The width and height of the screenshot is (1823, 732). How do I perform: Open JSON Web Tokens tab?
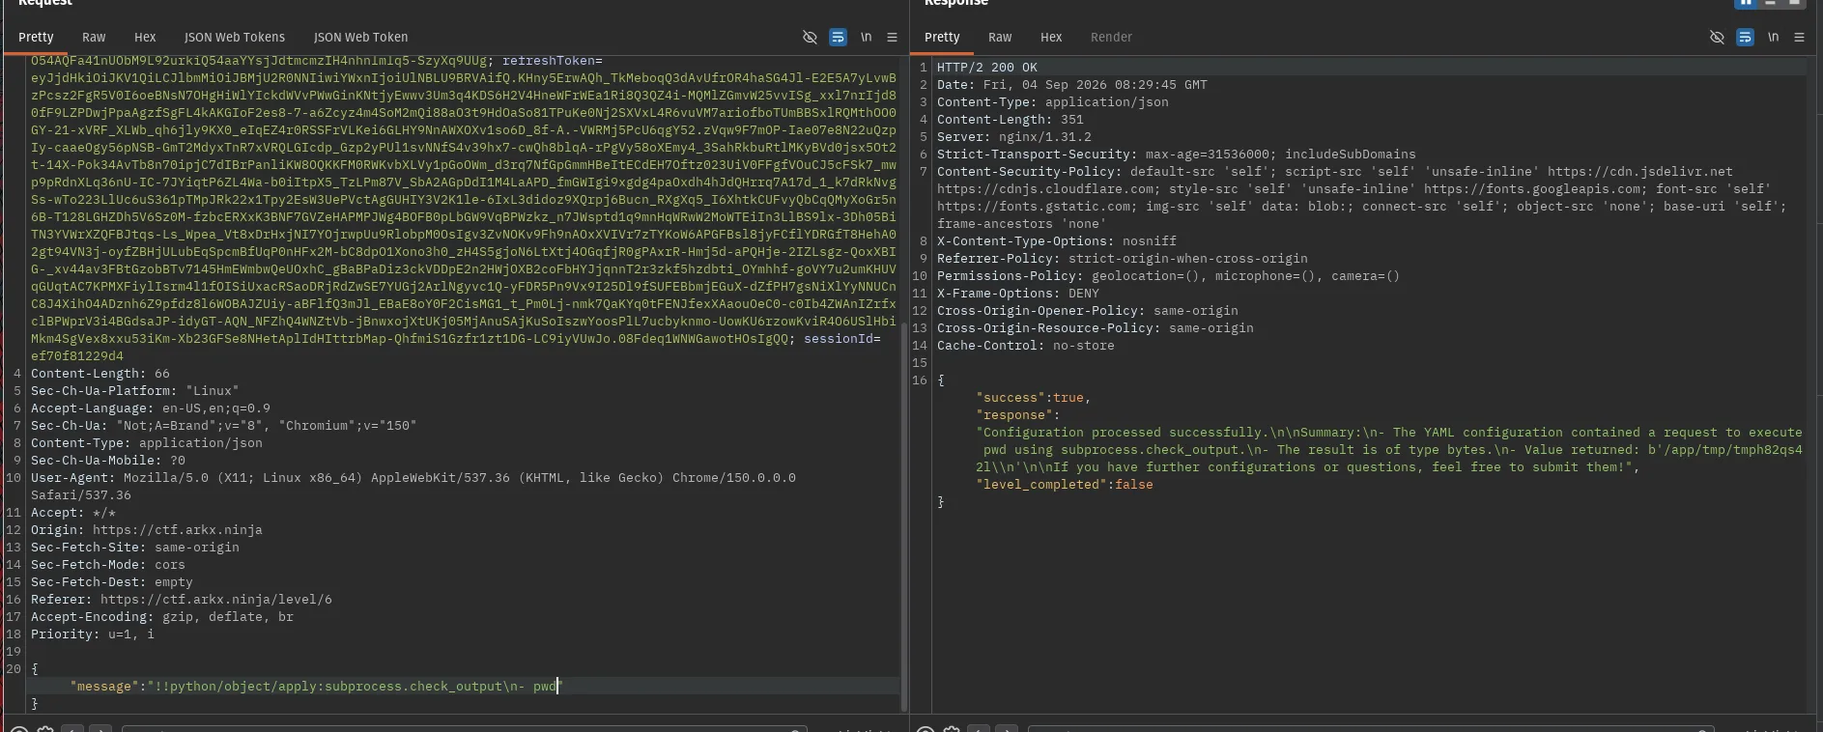coord(235,37)
